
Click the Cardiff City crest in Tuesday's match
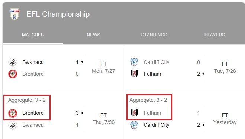tap(134, 62)
